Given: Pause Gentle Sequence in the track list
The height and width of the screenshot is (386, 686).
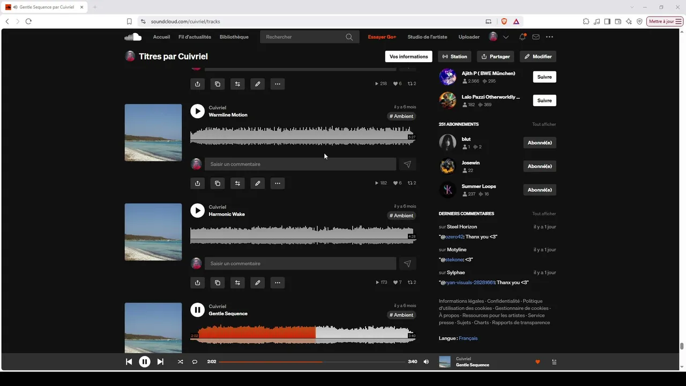Looking at the screenshot, I should click(198, 310).
